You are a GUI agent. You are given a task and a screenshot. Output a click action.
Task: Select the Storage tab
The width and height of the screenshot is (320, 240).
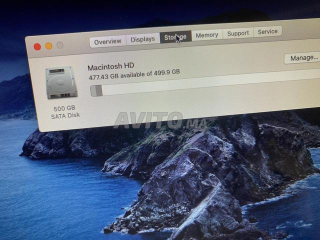[175, 37]
